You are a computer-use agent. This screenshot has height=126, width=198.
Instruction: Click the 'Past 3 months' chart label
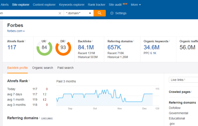click(66, 81)
